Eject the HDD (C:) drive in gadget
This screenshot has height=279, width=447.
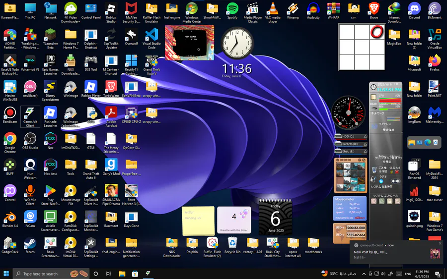(x=365, y=136)
